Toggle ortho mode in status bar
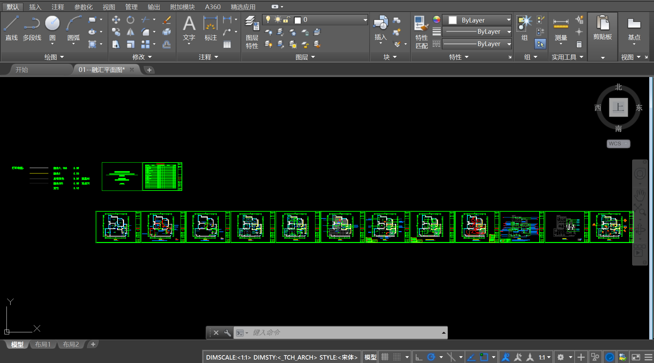 pyautogui.click(x=419, y=357)
